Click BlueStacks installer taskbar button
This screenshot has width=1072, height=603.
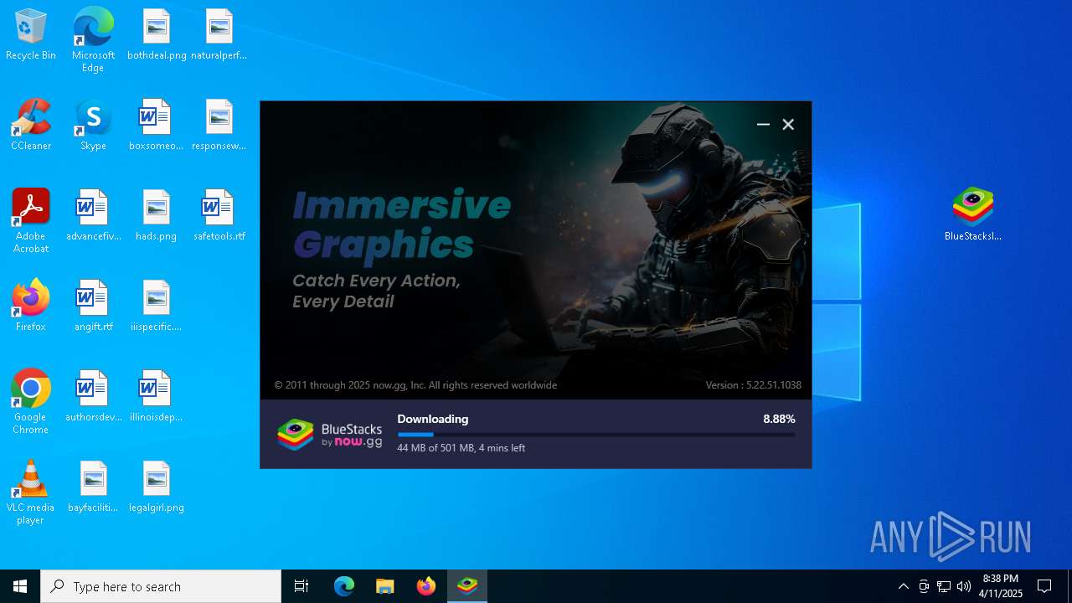(467, 586)
